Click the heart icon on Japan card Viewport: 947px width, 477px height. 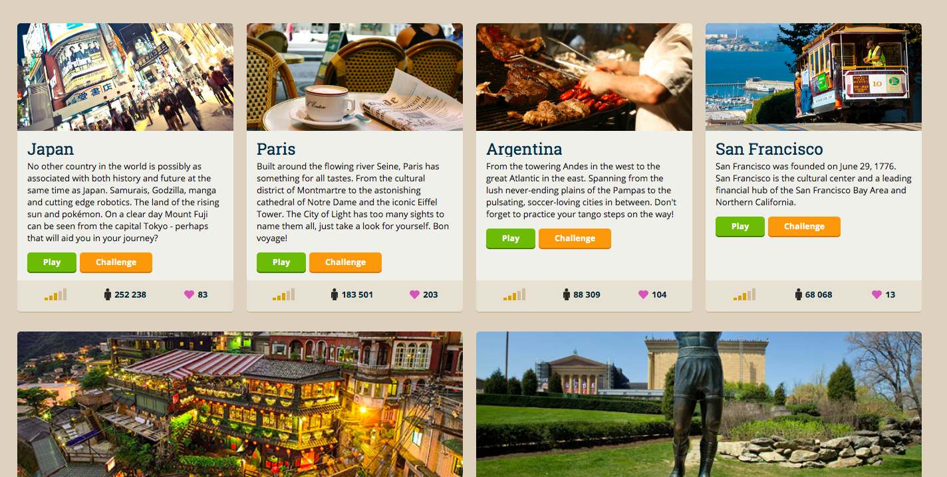[x=189, y=294]
